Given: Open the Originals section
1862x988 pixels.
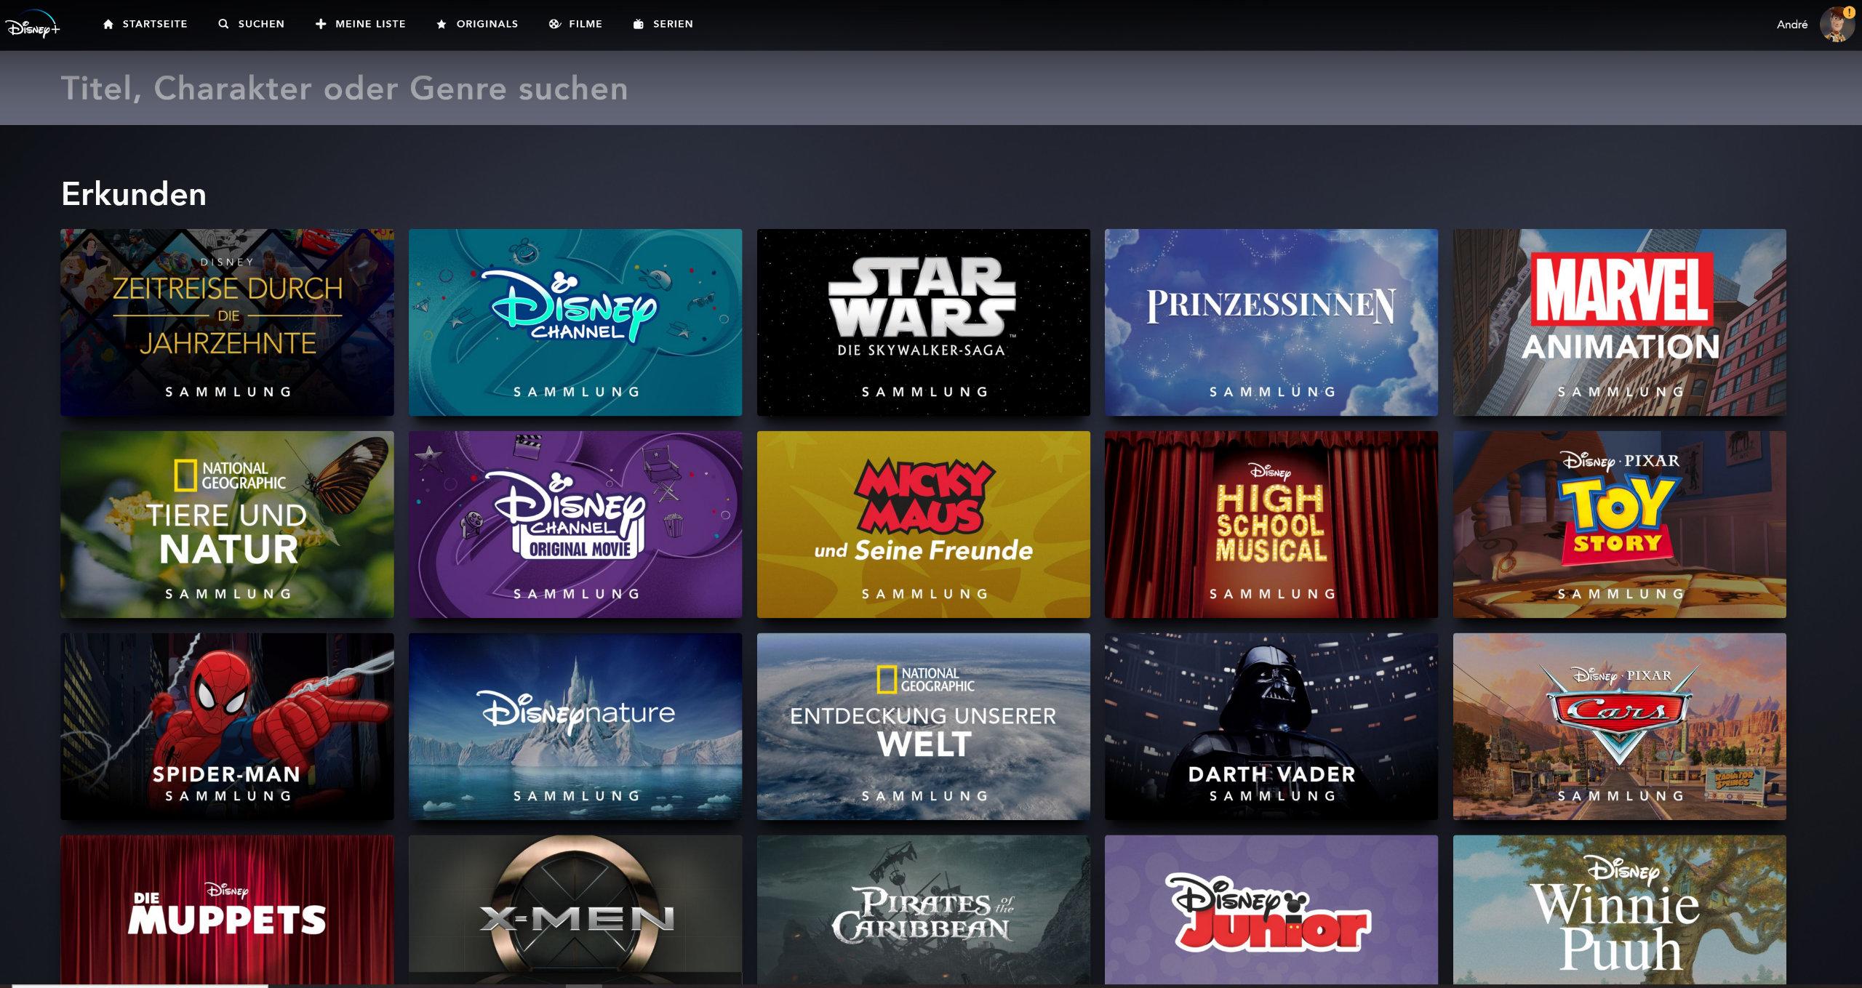Looking at the screenshot, I should [x=487, y=24].
